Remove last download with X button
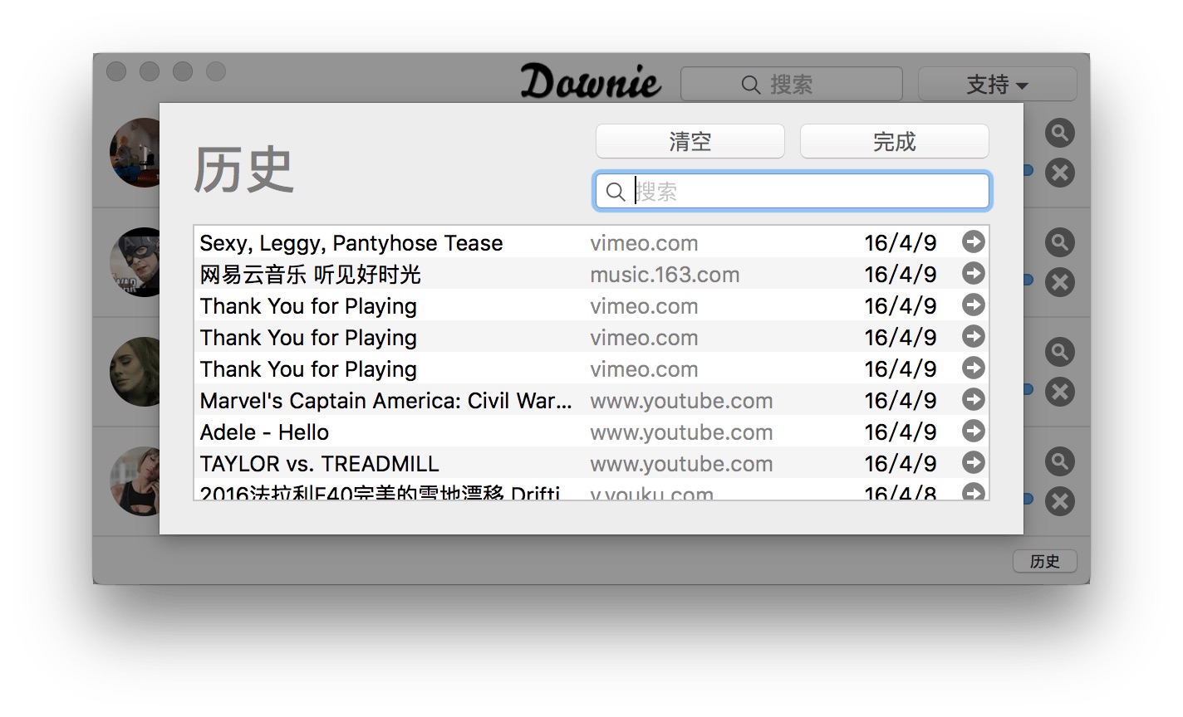Screen dimensions: 1183x717 point(1059,501)
